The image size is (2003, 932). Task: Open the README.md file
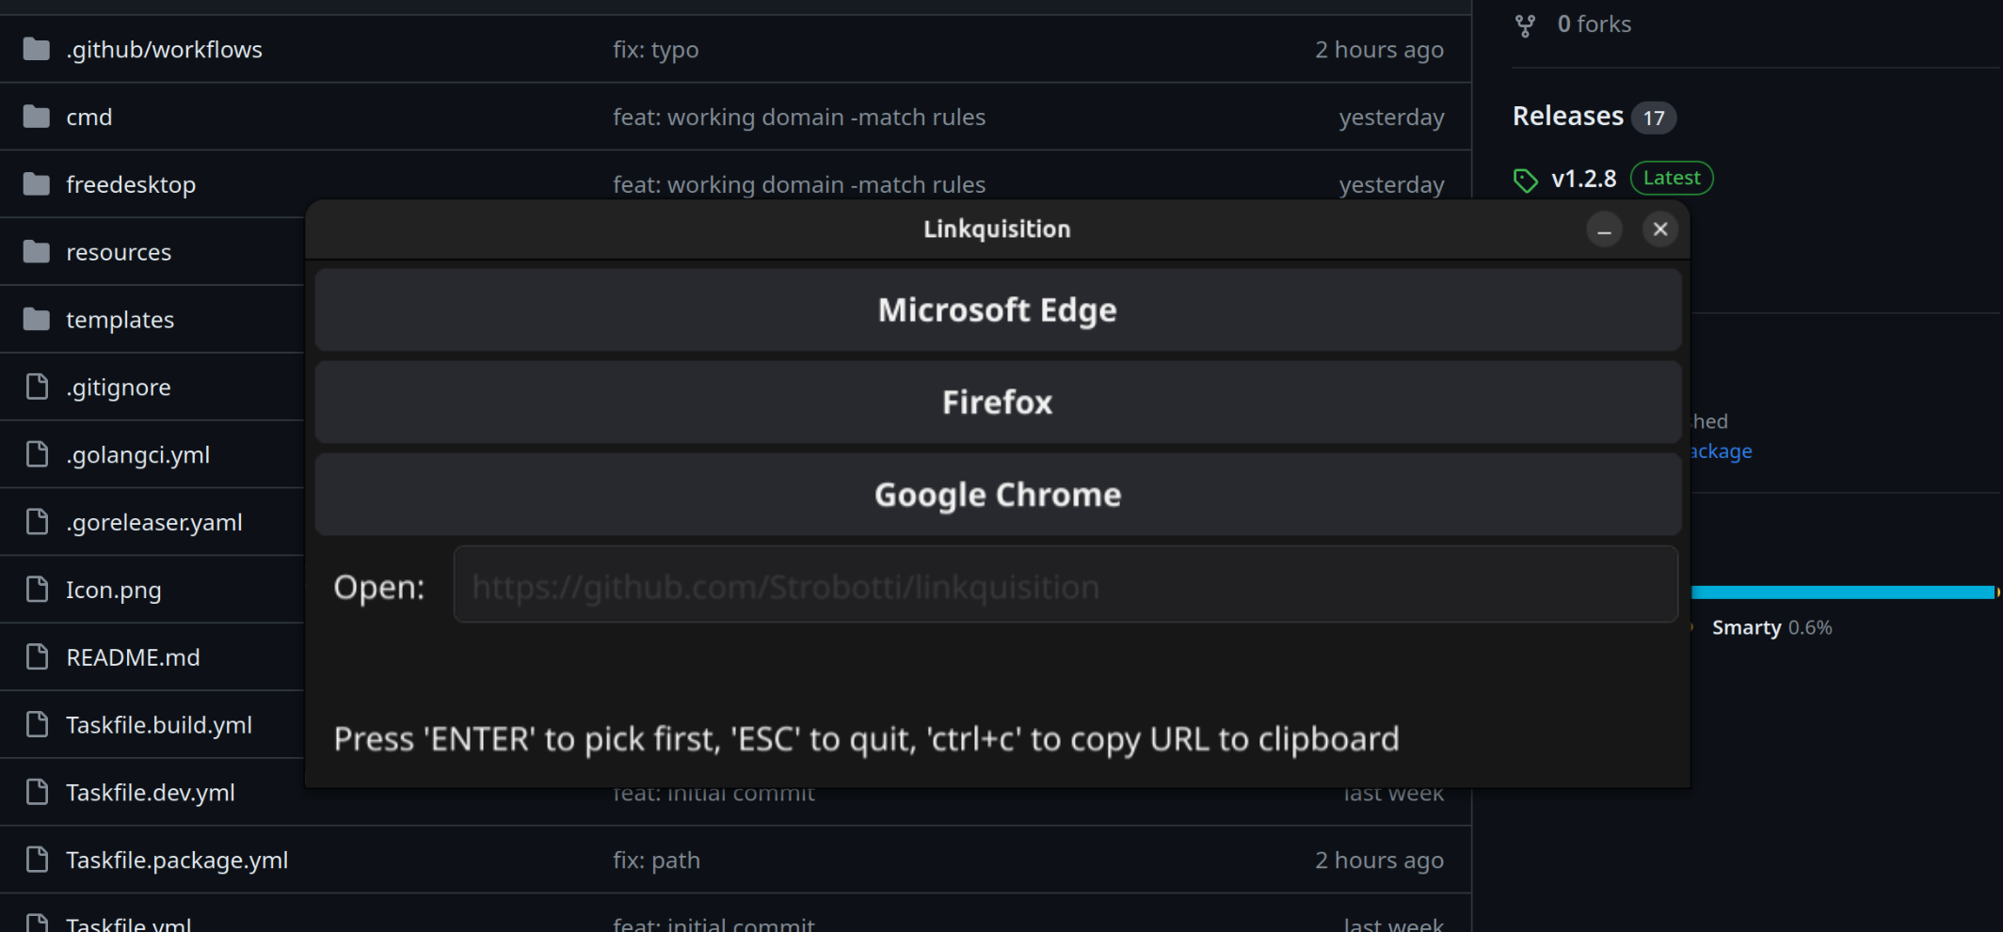click(x=133, y=657)
